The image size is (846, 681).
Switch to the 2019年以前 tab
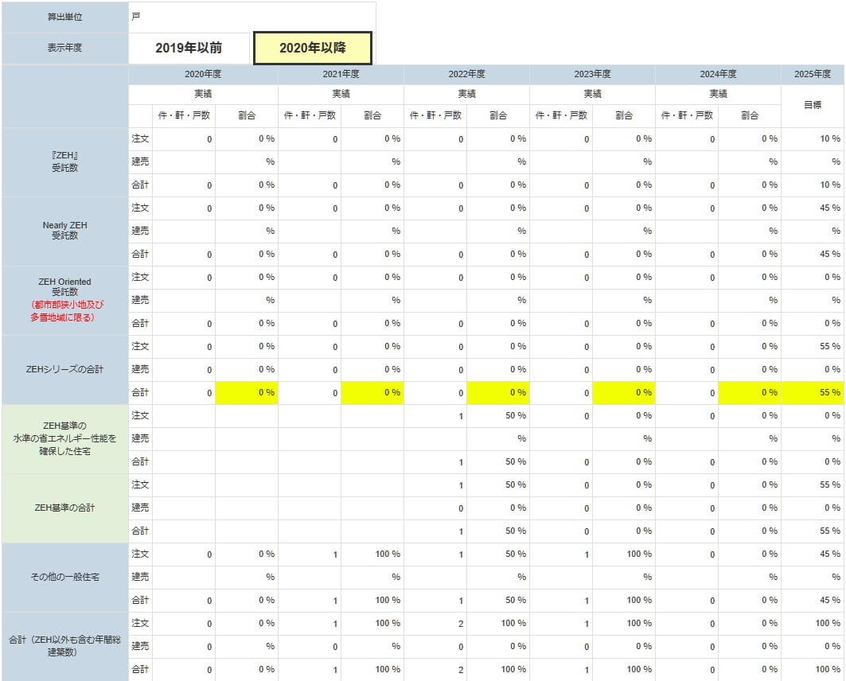189,49
